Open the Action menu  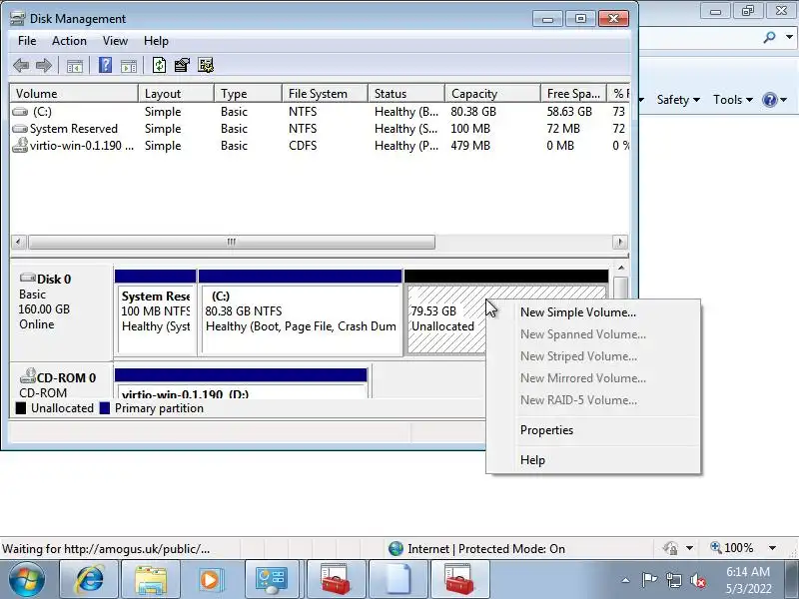[x=69, y=41]
